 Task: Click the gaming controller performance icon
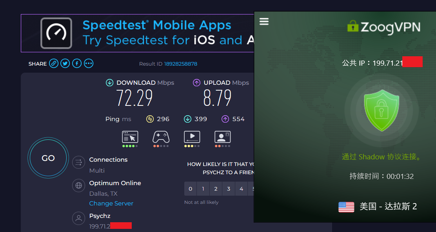(x=161, y=137)
